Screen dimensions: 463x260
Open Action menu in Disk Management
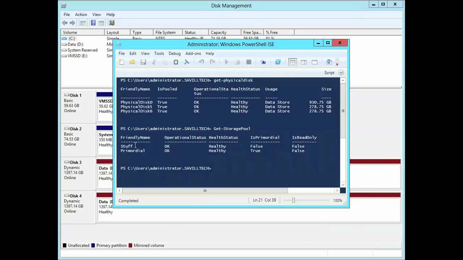pos(81,14)
